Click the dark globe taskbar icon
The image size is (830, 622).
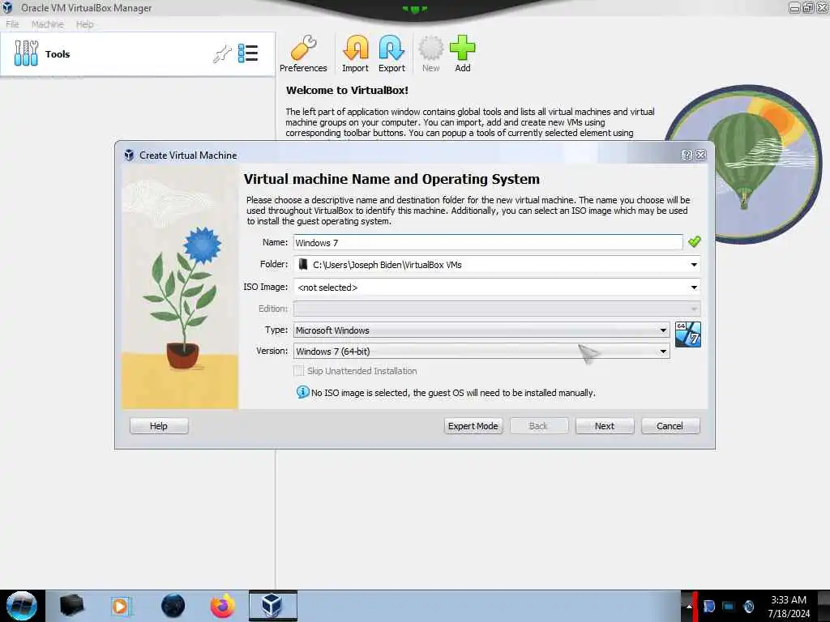click(173, 606)
